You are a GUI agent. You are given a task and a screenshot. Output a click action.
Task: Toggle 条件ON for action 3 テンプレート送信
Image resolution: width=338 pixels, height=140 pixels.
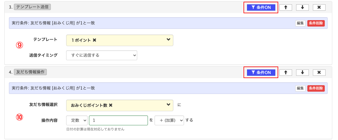[x=261, y=7]
